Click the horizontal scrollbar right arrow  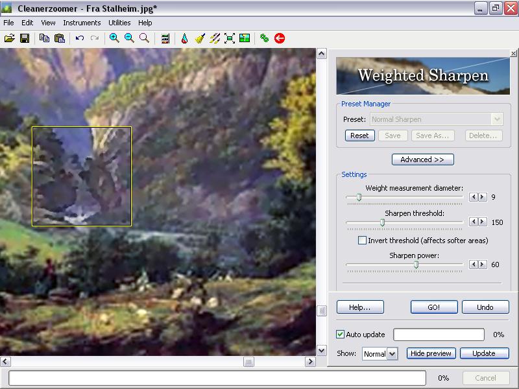[310, 362]
